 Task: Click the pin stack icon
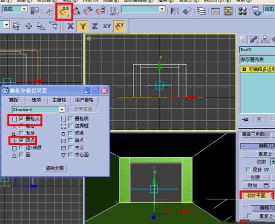245,120
